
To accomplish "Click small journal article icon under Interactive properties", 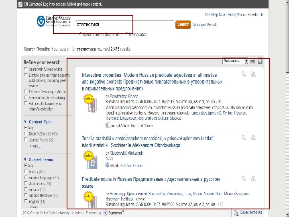I will [x=108, y=125].
